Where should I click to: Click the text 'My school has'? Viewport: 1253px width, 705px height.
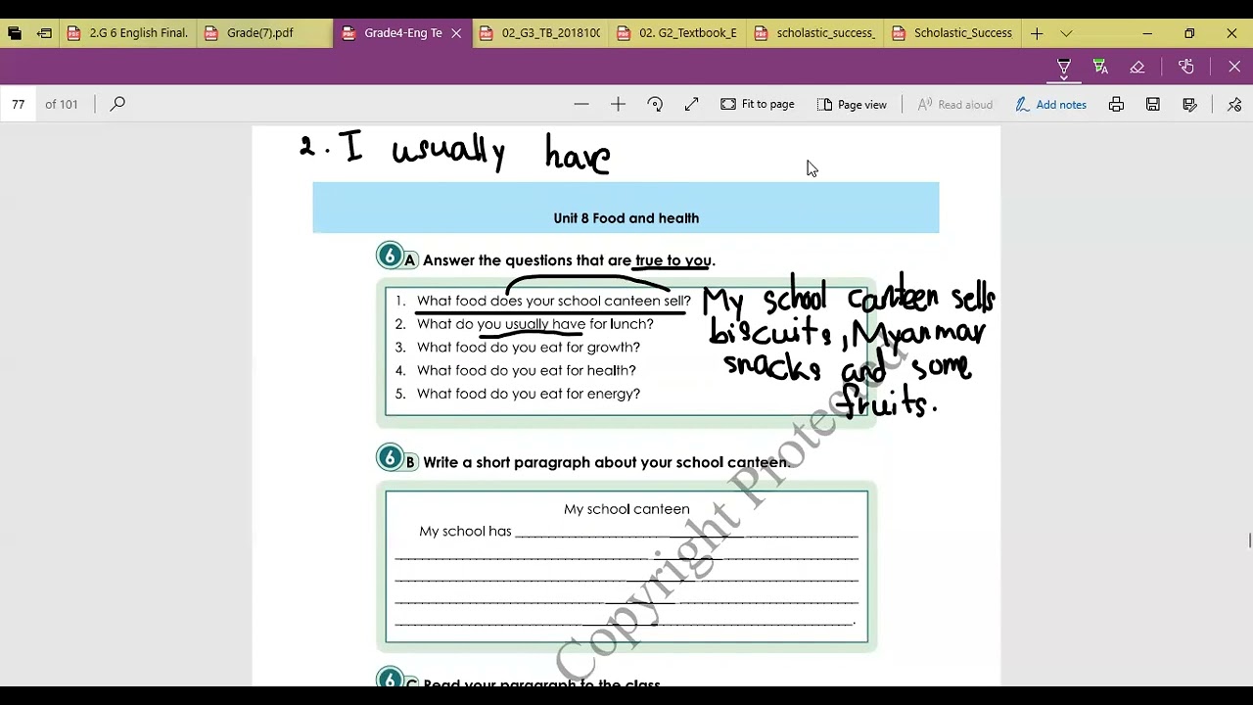click(465, 531)
